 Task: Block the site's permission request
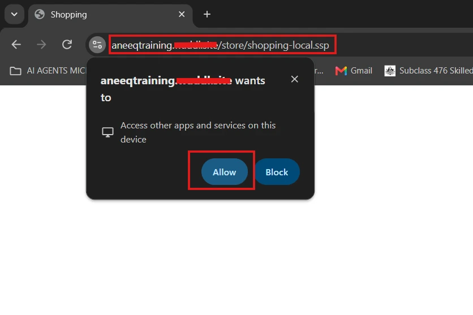[x=277, y=172]
